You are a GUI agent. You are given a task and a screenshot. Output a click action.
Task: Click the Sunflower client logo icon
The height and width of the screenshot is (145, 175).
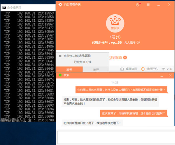[60, 4]
